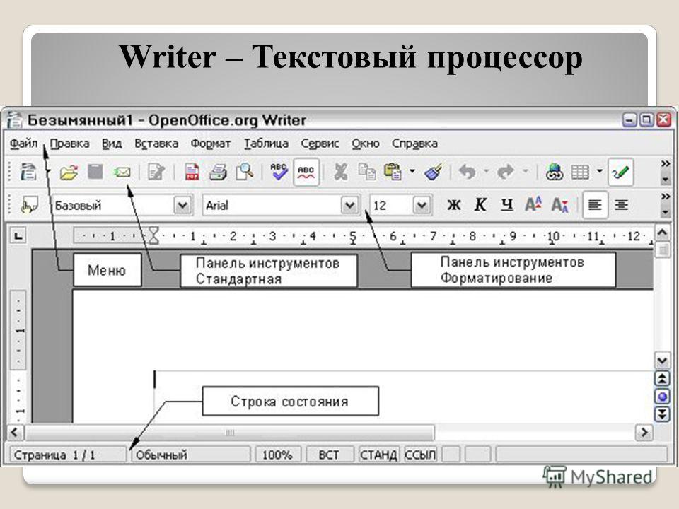The image size is (679, 509).
Task: Run Spellcheck with the ABC checkmark icon
Action: point(279,172)
